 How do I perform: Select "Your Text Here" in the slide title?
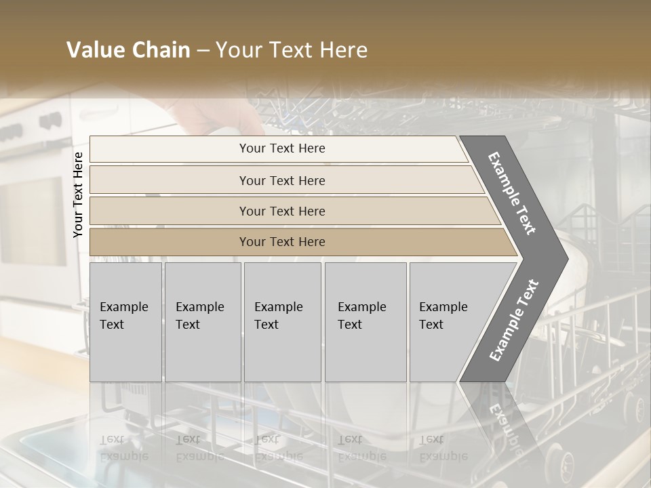292,50
